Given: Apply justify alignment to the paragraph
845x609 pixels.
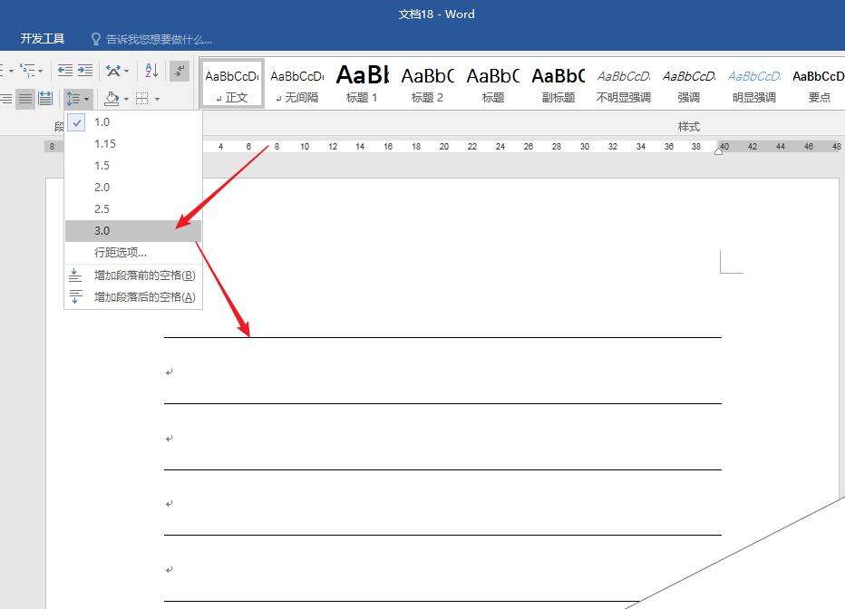Looking at the screenshot, I should point(24,99).
